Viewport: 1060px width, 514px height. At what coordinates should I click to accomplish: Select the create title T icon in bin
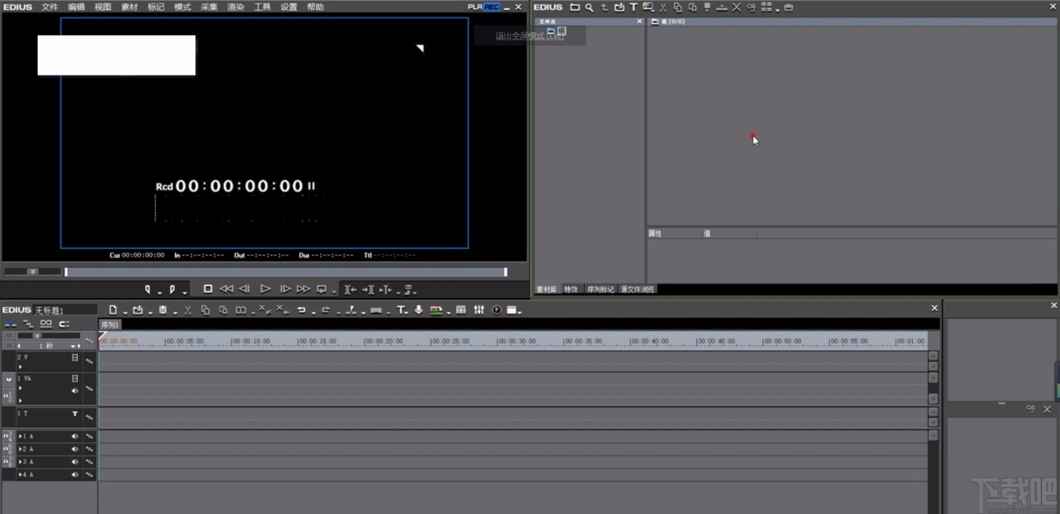633,7
